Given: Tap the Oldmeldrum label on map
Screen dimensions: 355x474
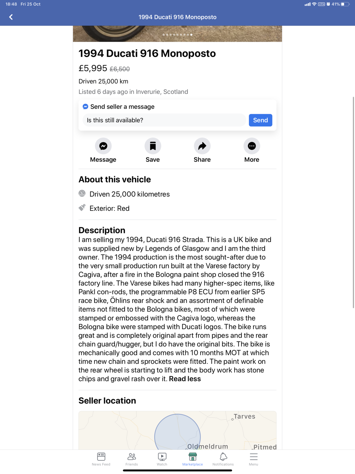Looking at the screenshot, I should click(x=208, y=446).
